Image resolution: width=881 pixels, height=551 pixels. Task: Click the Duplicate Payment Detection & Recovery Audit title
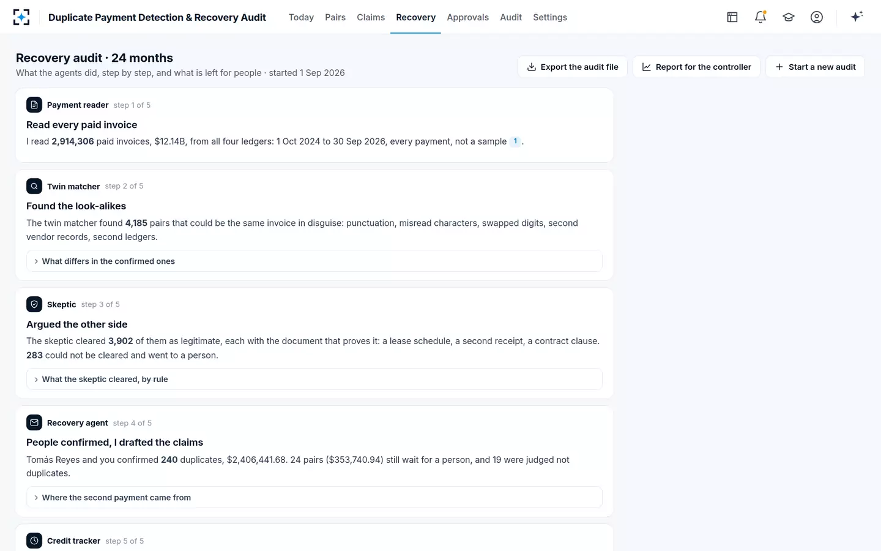tap(157, 17)
